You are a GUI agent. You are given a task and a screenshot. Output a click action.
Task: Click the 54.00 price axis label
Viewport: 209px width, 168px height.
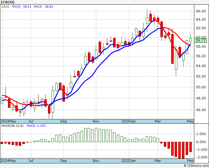[x=201, y=66]
